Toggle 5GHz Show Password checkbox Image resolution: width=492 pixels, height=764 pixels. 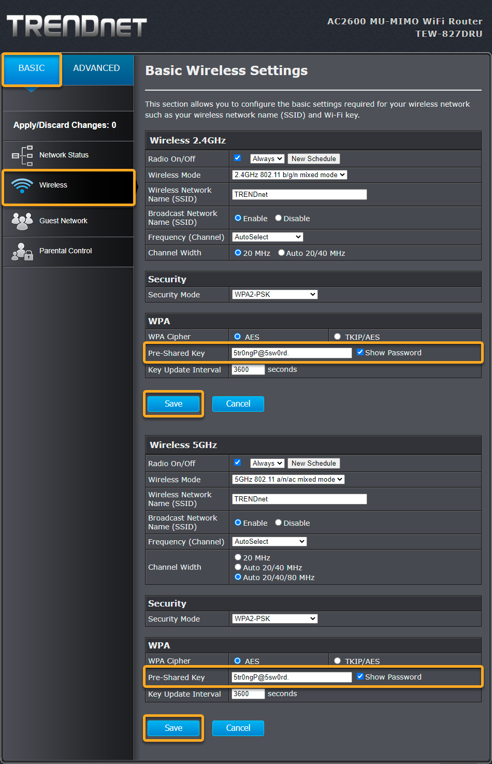[x=360, y=676]
